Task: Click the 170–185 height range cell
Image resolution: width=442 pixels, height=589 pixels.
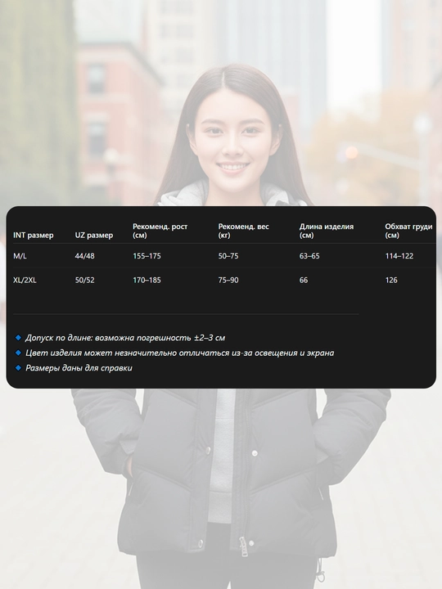Action: [x=147, y=280]
